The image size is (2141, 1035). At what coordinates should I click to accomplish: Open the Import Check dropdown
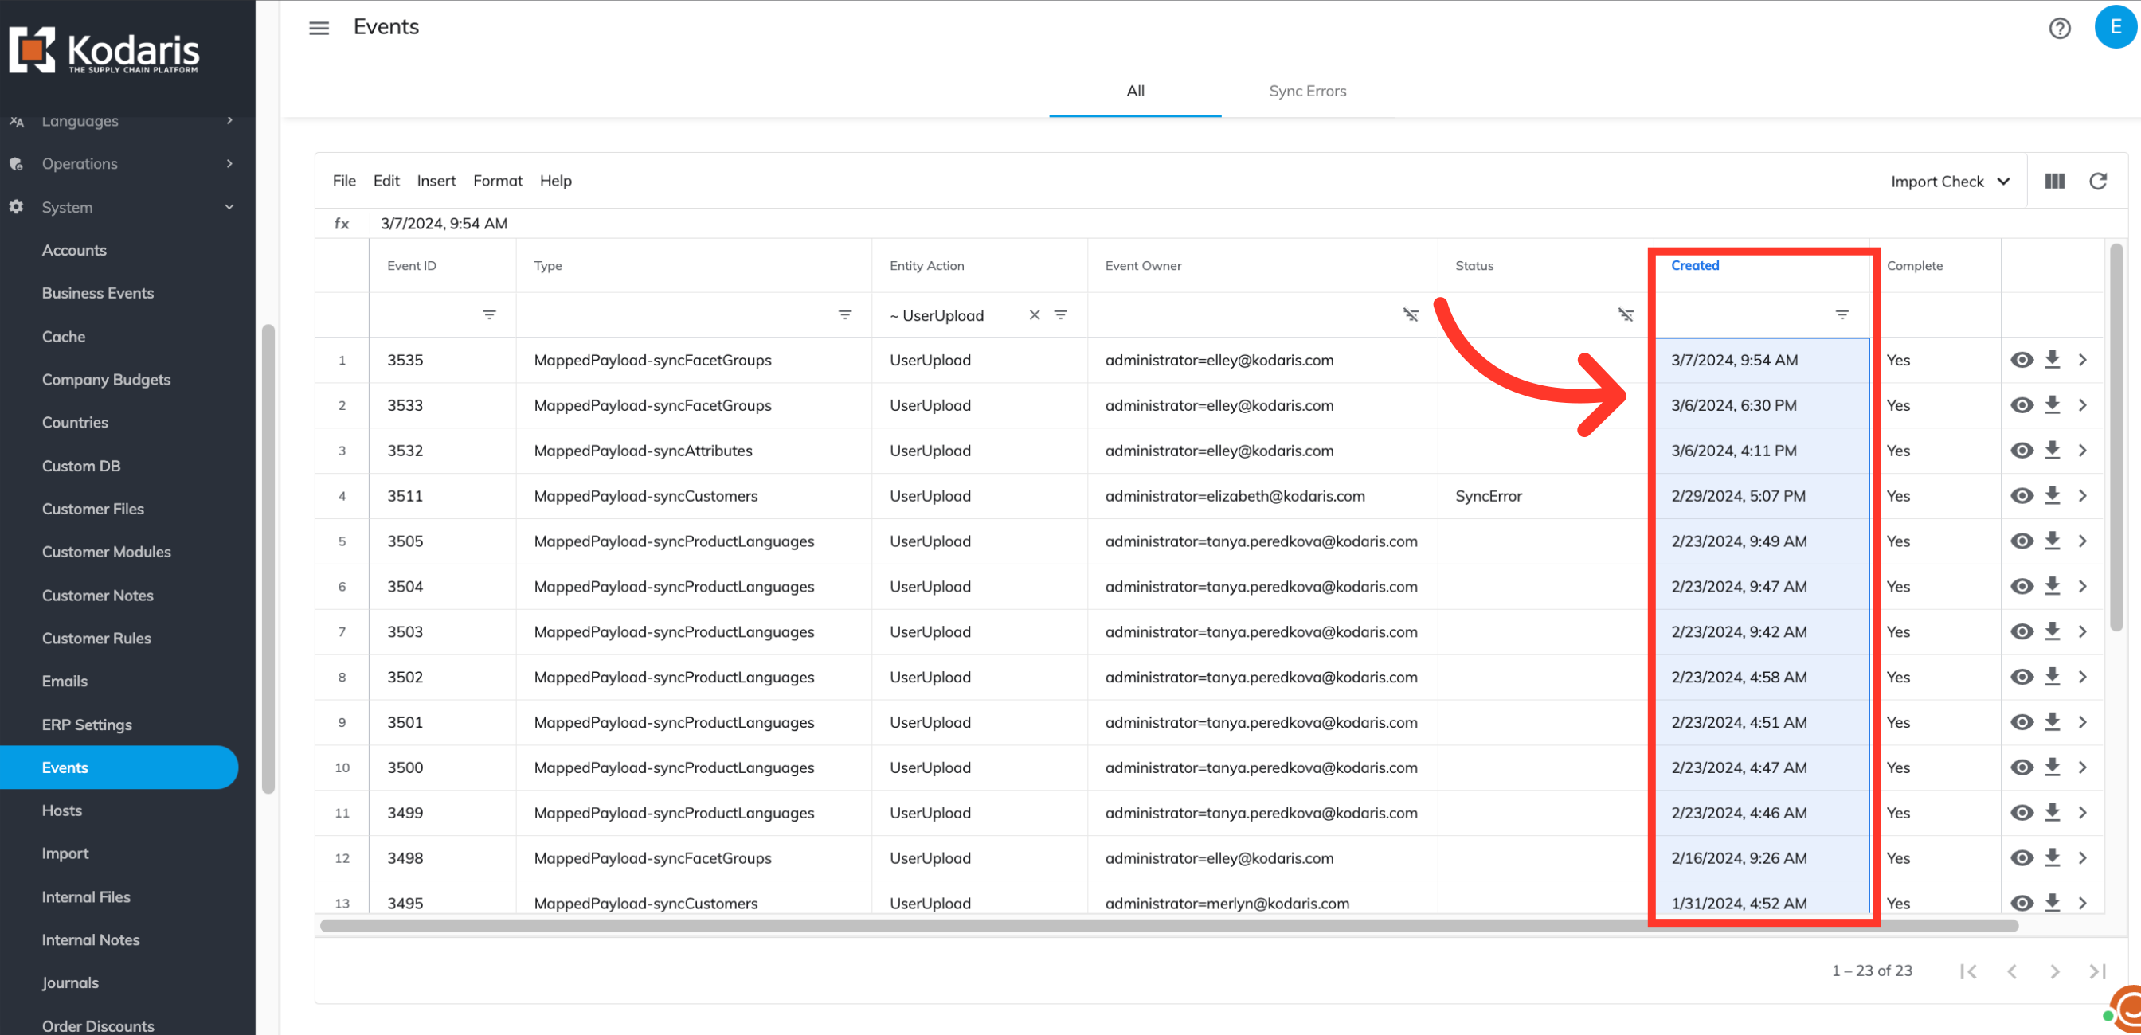pyautogui.click(x=1949, y=181)
